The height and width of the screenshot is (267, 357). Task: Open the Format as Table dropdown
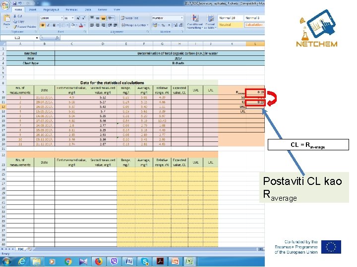point(210,22)
